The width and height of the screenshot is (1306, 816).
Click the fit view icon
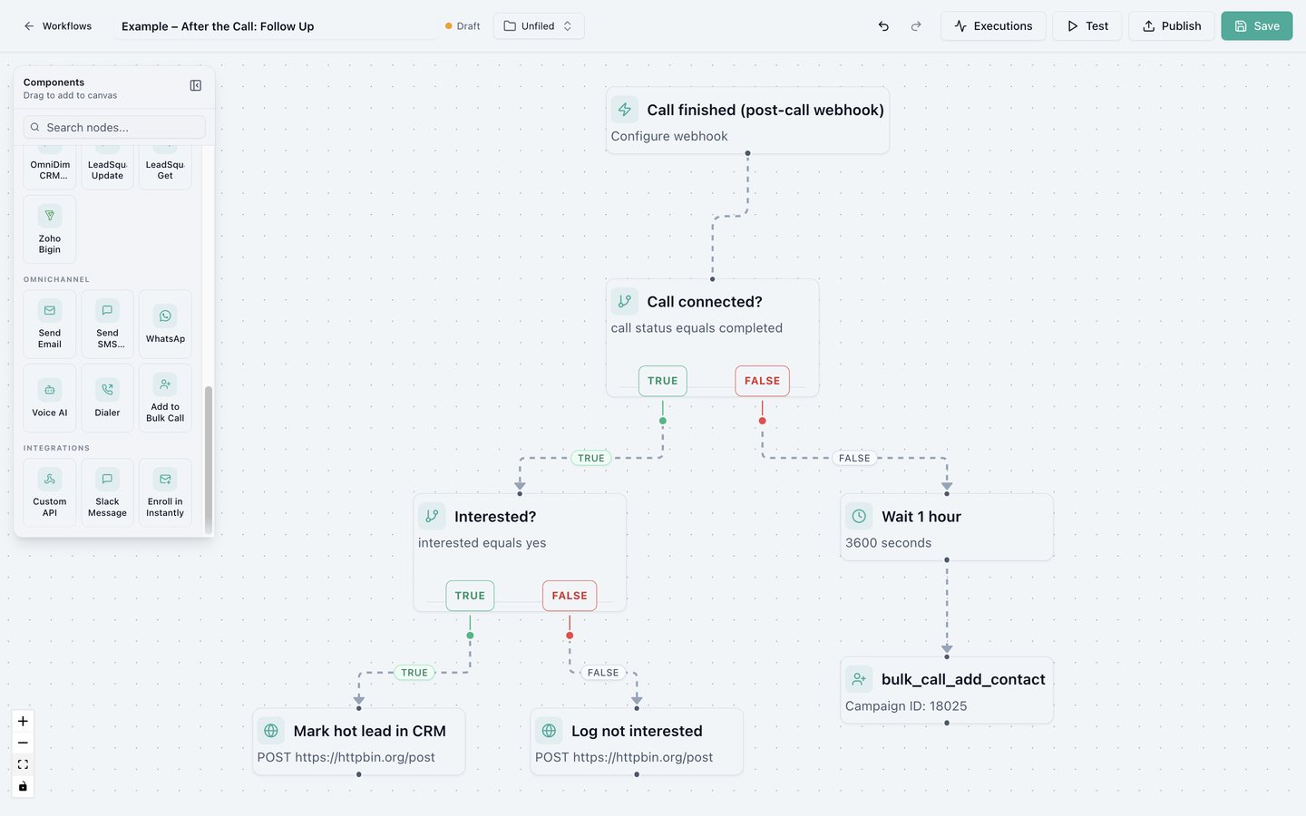point(23,764)
